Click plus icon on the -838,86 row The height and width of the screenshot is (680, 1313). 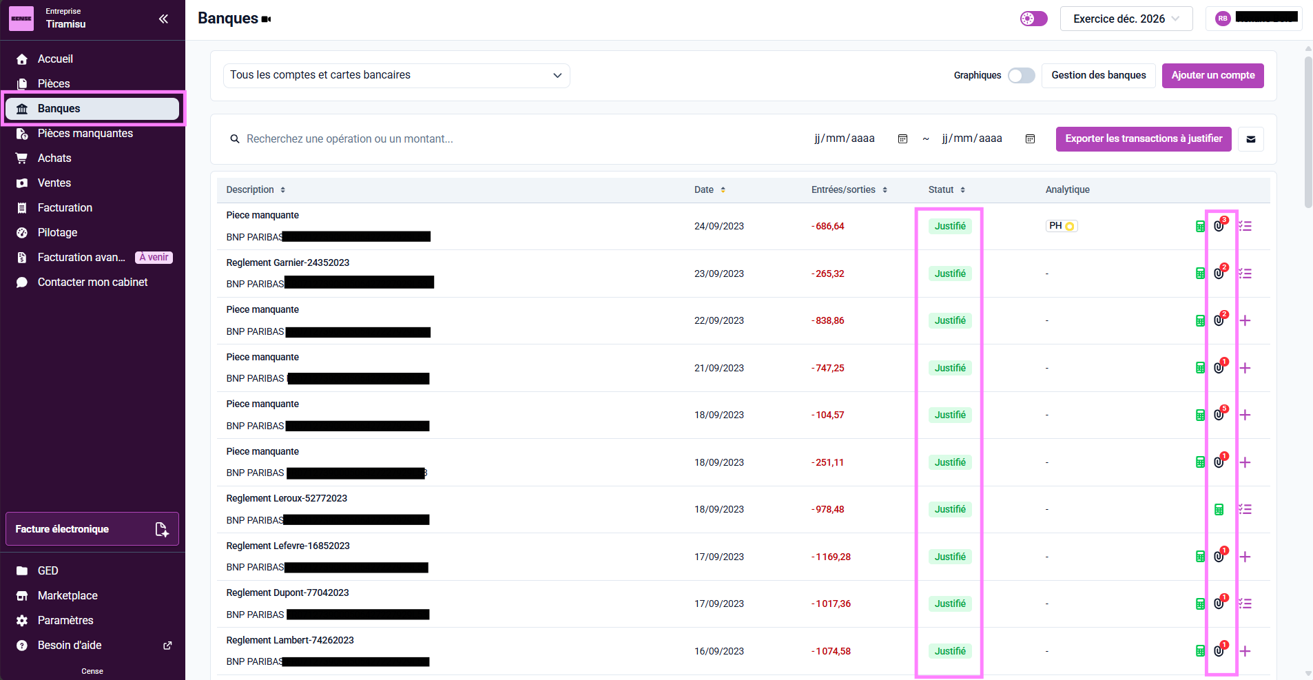[1245, 320]
